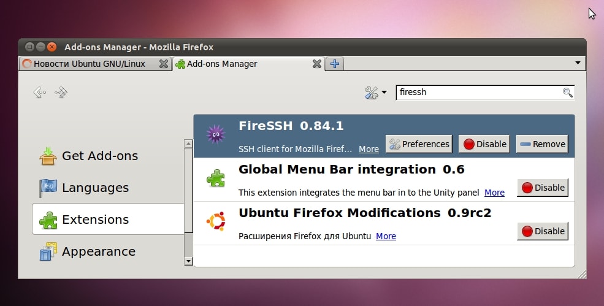This screenshot has width=604, height=306.
Task: Click the FireSSH purple urchin icon
Action: (215, 134)
